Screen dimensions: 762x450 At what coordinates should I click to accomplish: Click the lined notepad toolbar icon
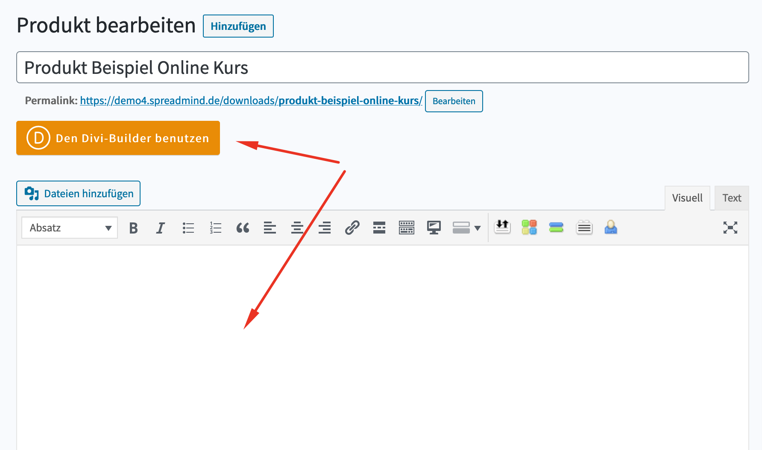(584, 228)
